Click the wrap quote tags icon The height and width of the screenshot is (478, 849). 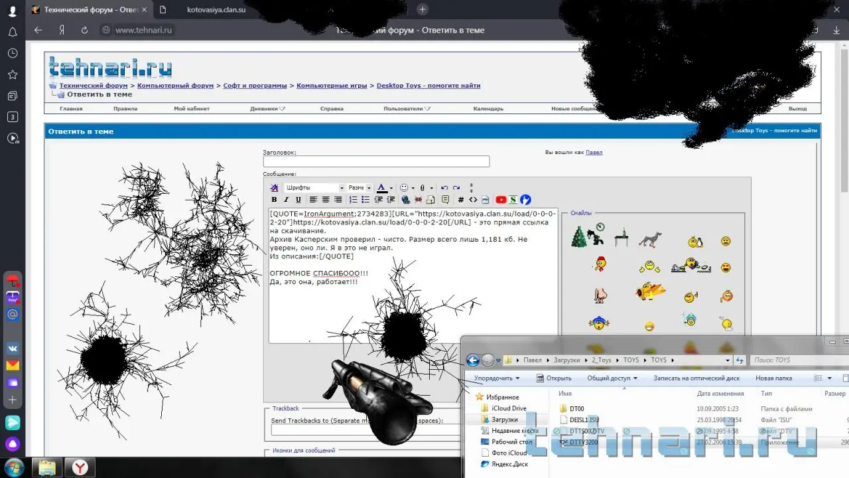pyautogui.click(x=445, y=200)
